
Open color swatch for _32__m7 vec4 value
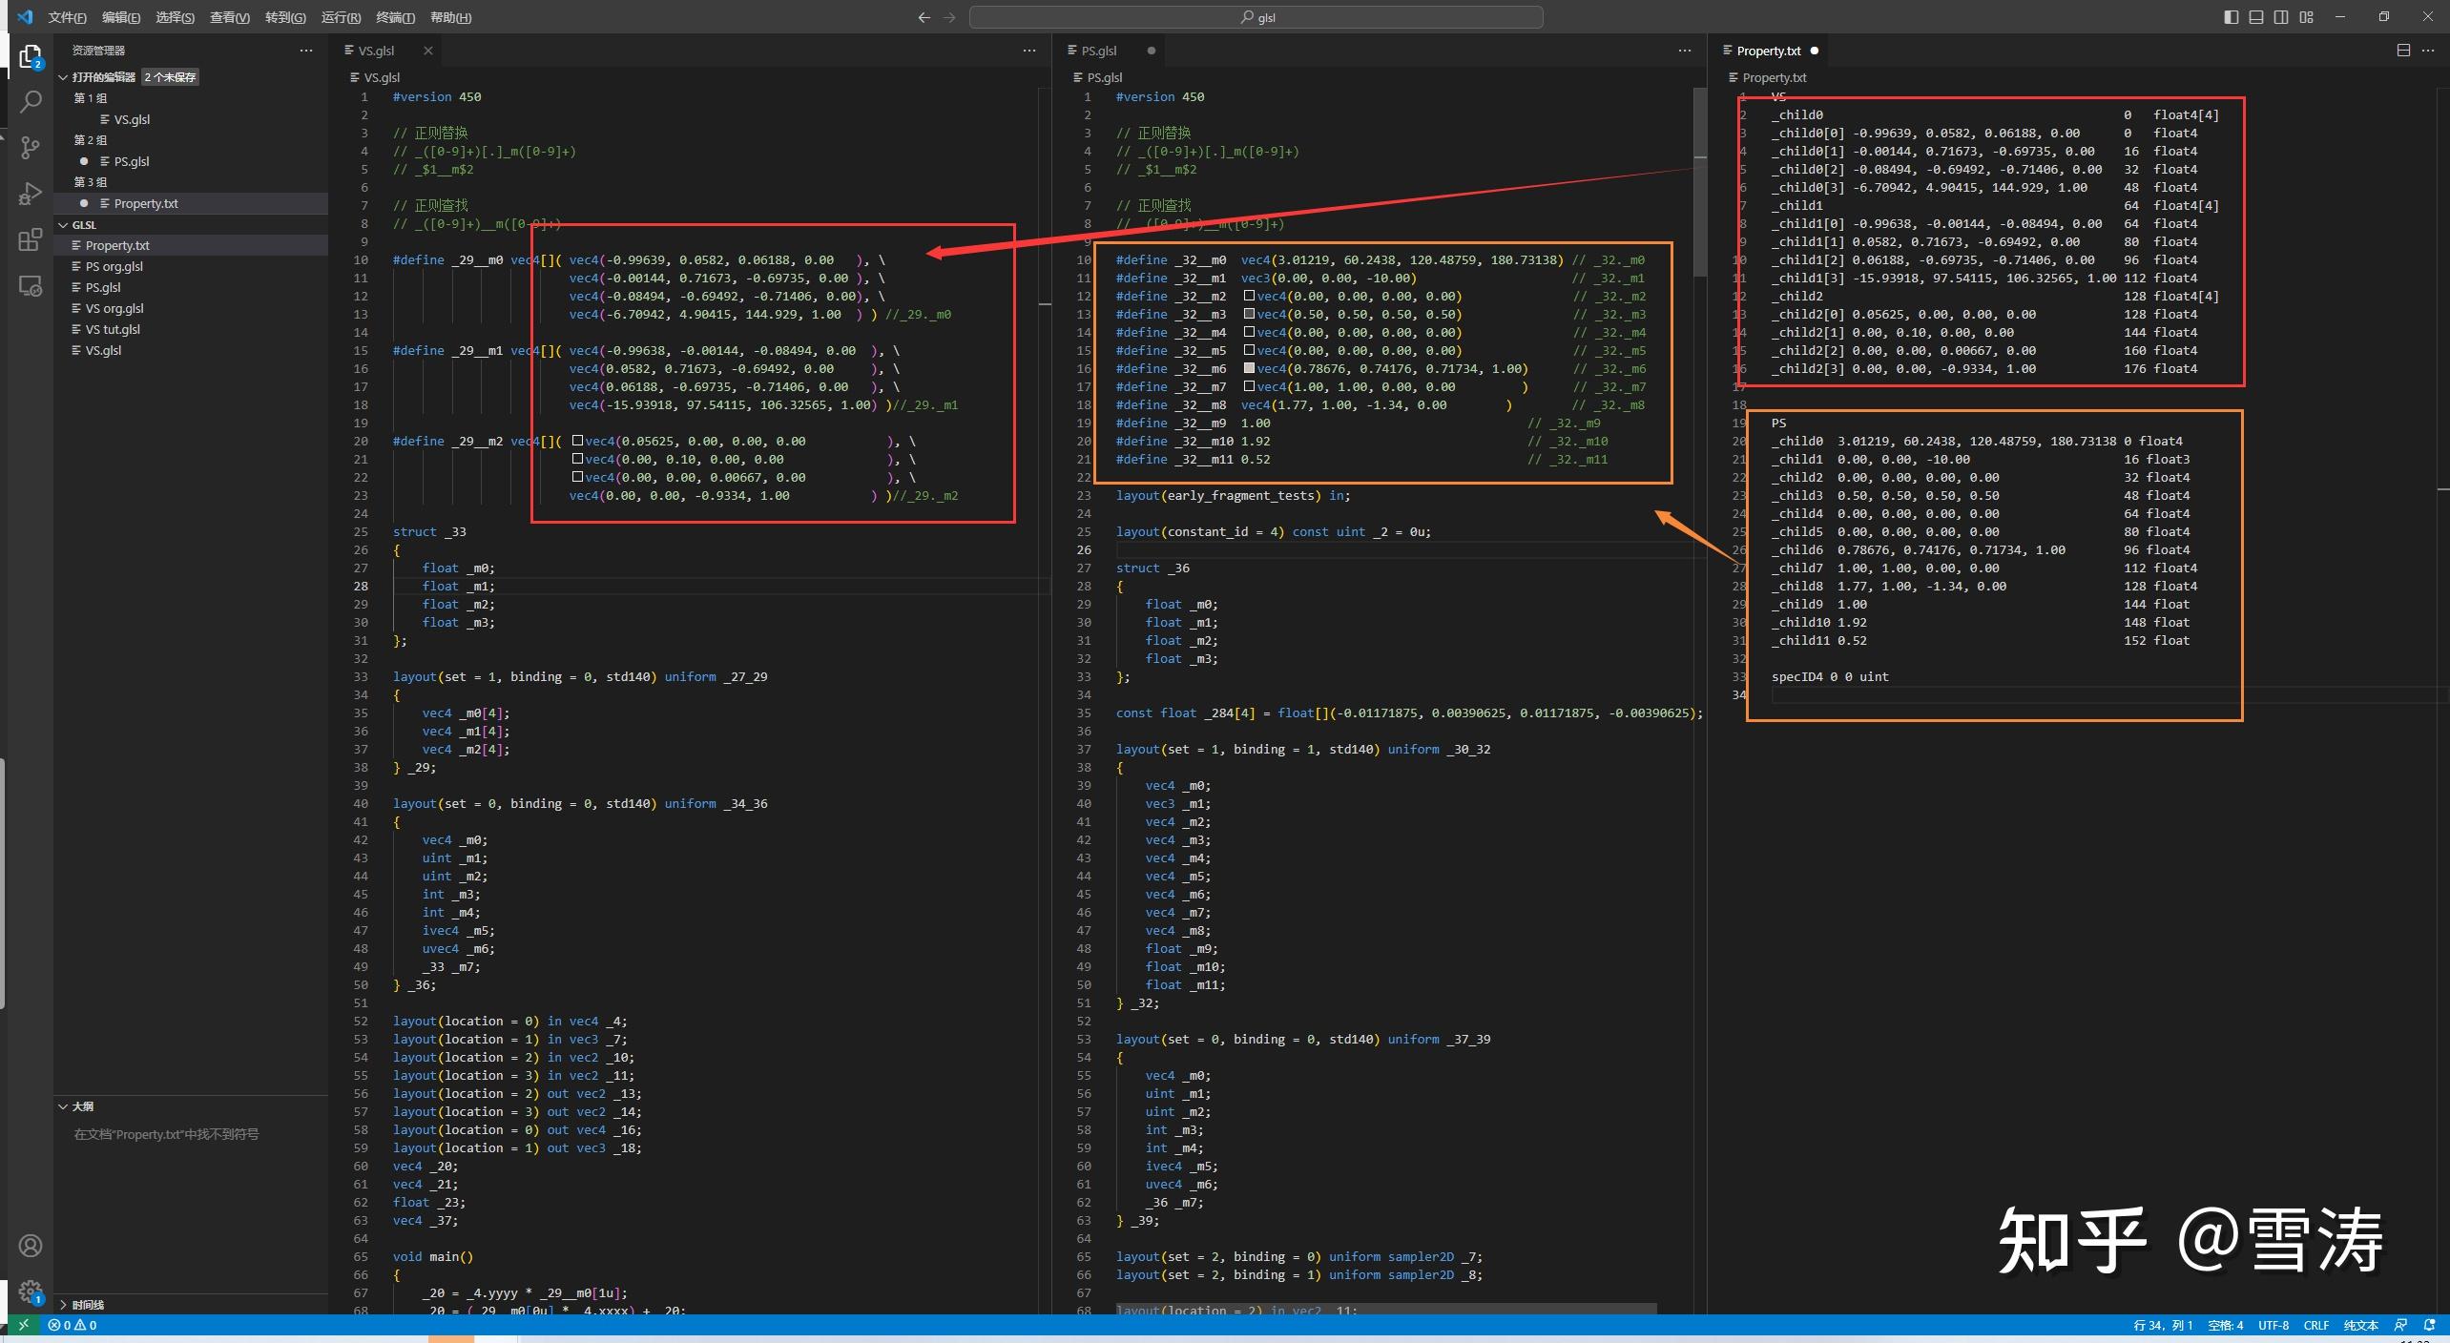tap(1249, 386)
